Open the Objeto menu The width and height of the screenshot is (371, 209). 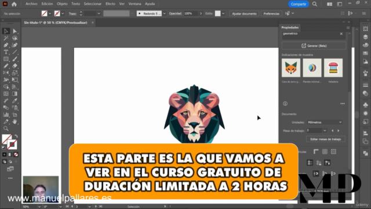pos(62,4)
